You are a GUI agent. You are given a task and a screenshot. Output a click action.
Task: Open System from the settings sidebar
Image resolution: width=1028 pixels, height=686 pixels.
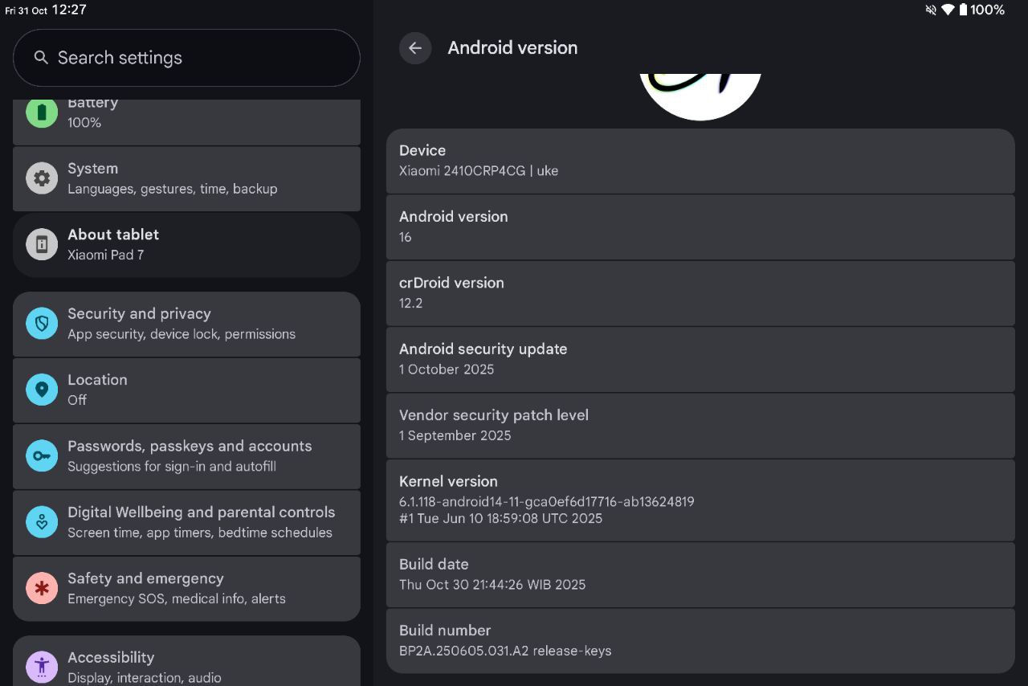pyautogui.click(x=186, y=178)
